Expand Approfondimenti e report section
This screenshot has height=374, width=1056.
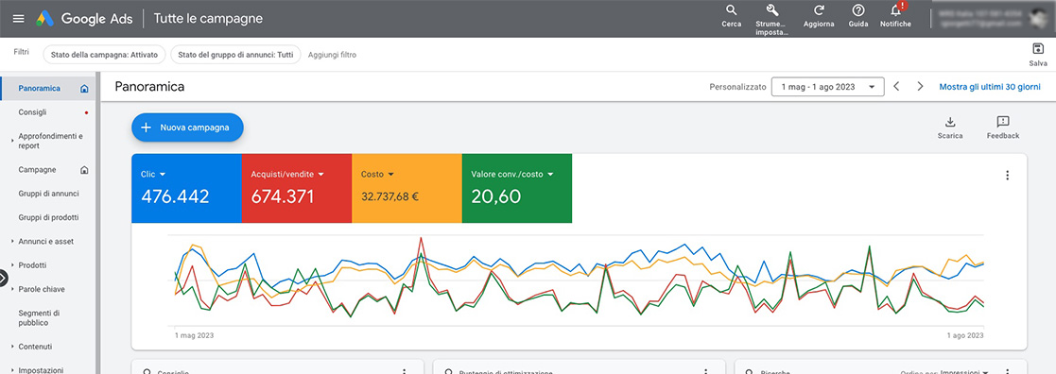click(13, 141)
